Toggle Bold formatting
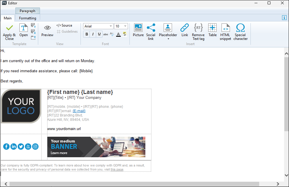Screen dimensions: 289x187 [x=87, y=34]
